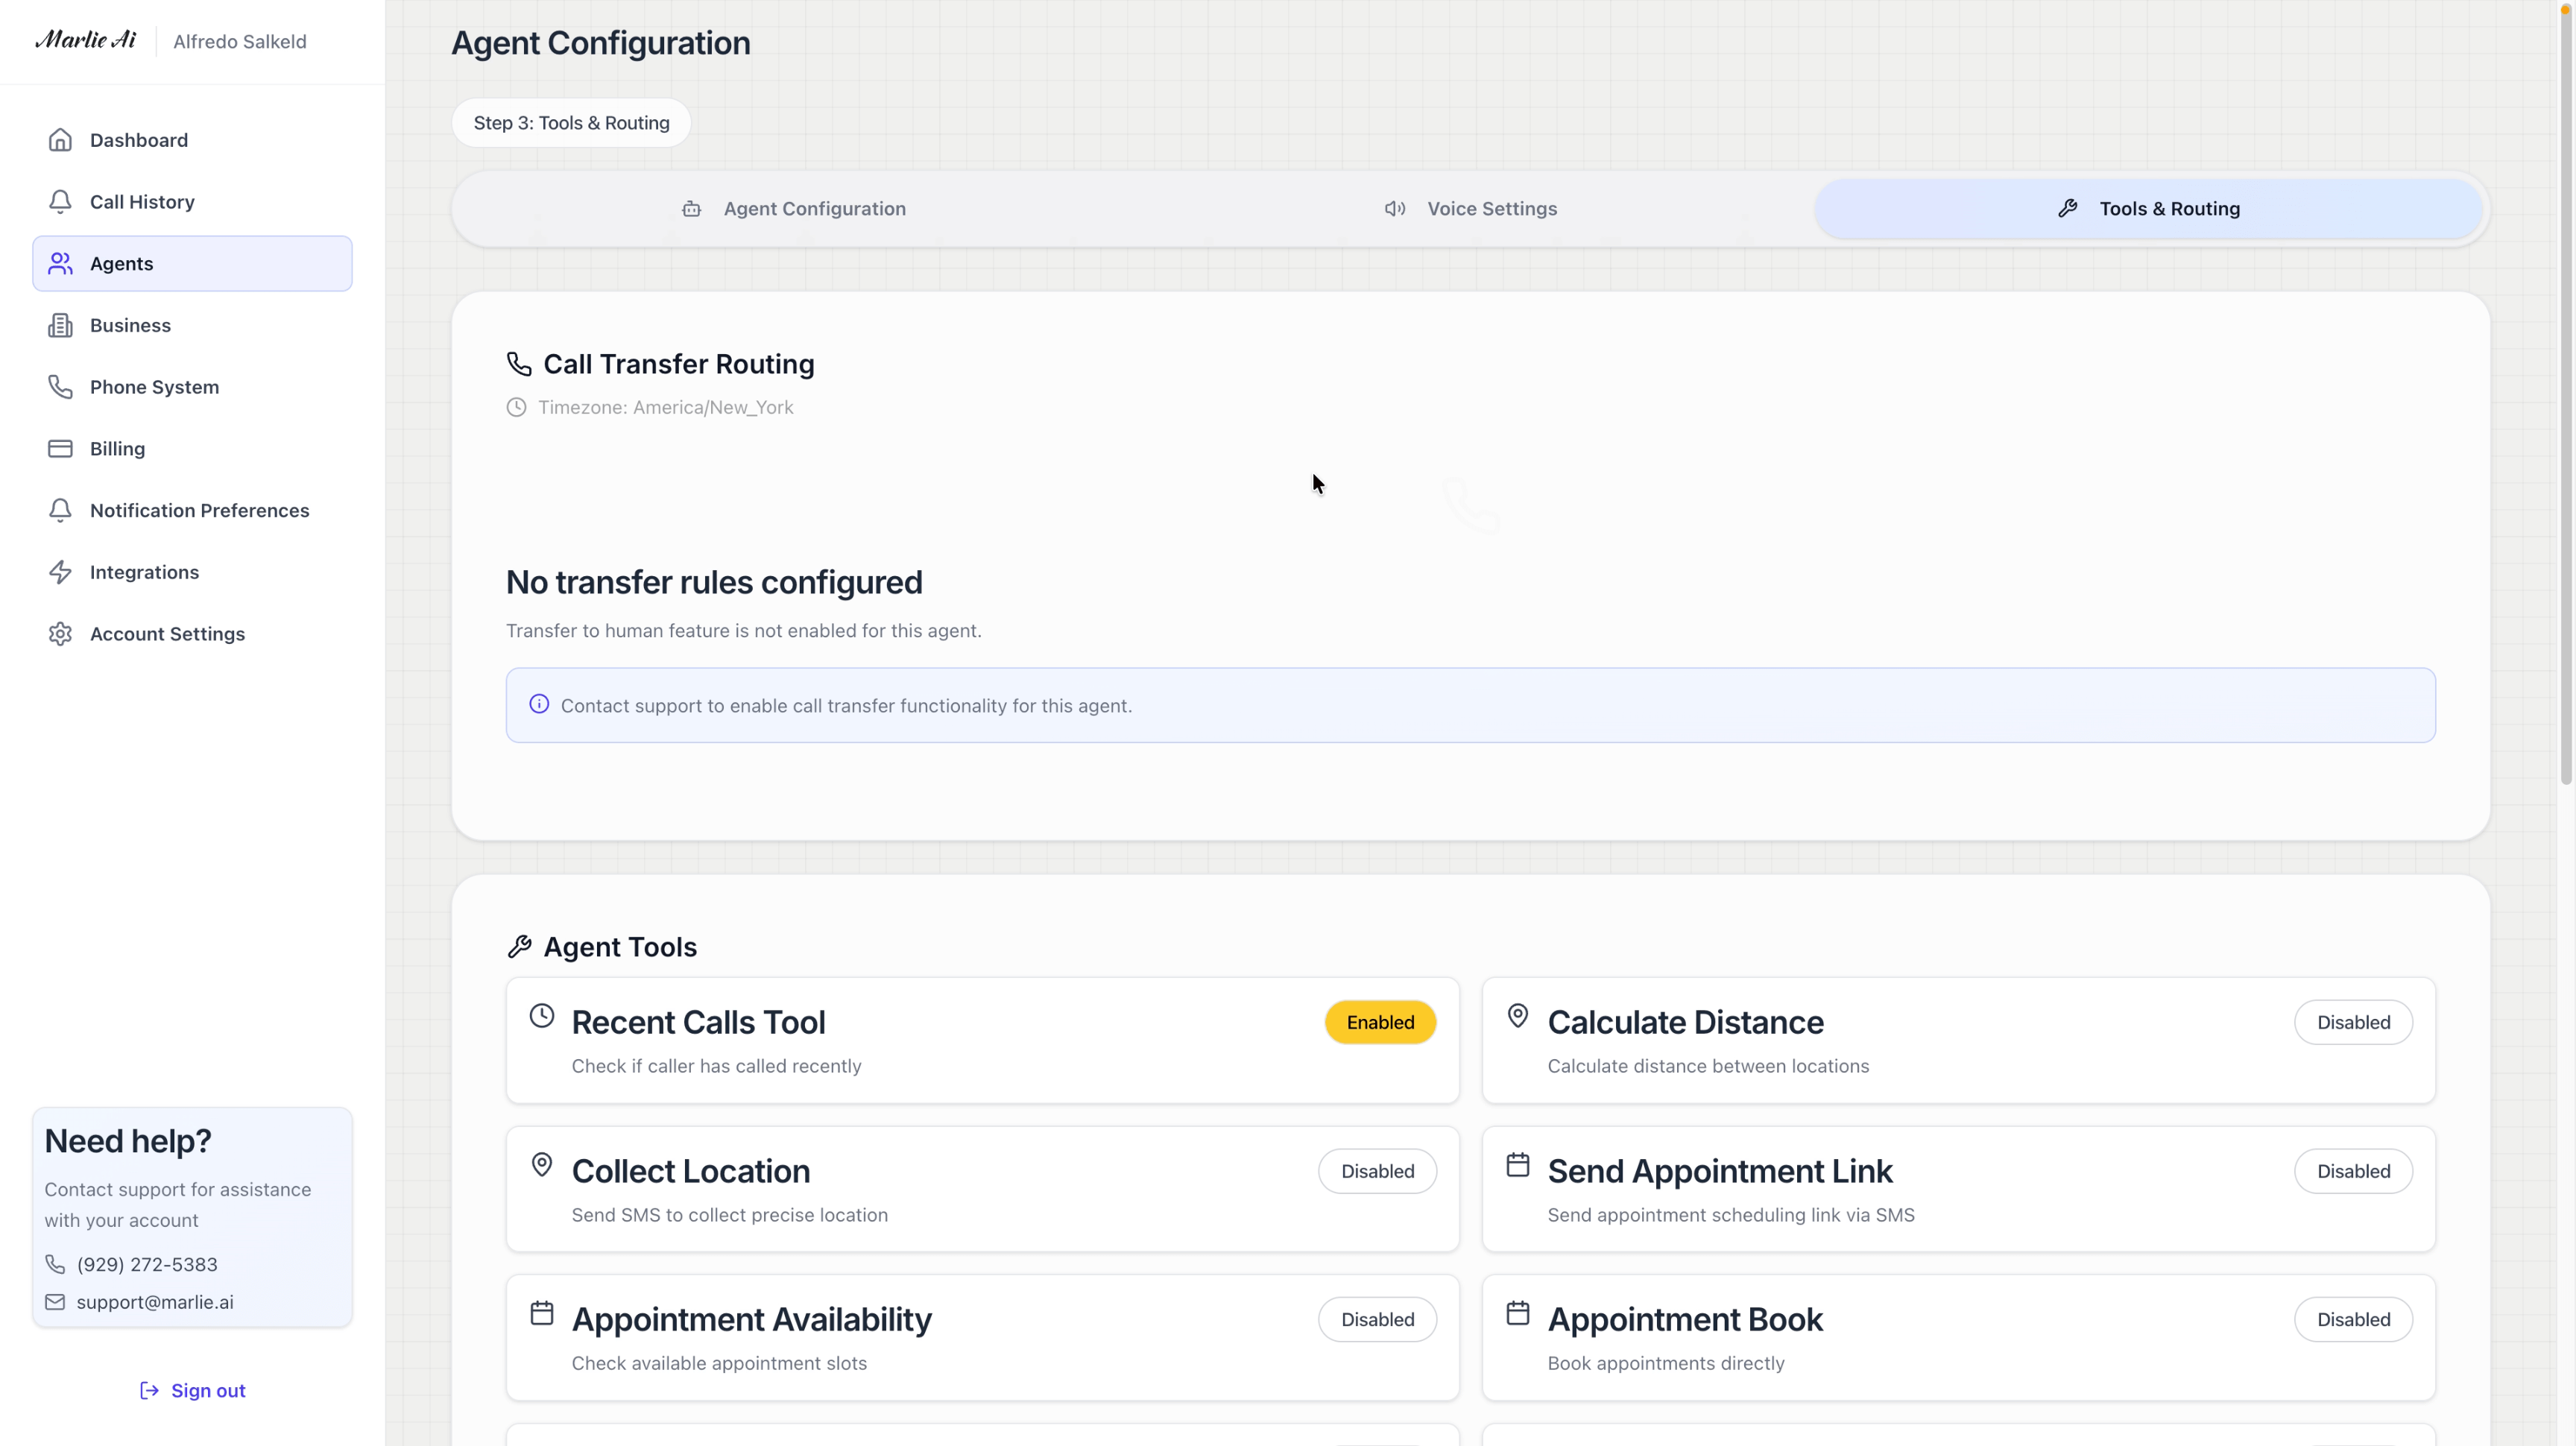
Task: Open Notification Preferences page
Action: (192, 511)
